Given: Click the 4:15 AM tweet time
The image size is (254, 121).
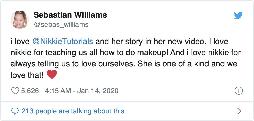Looking at the screenshot, I should point(58,91).
